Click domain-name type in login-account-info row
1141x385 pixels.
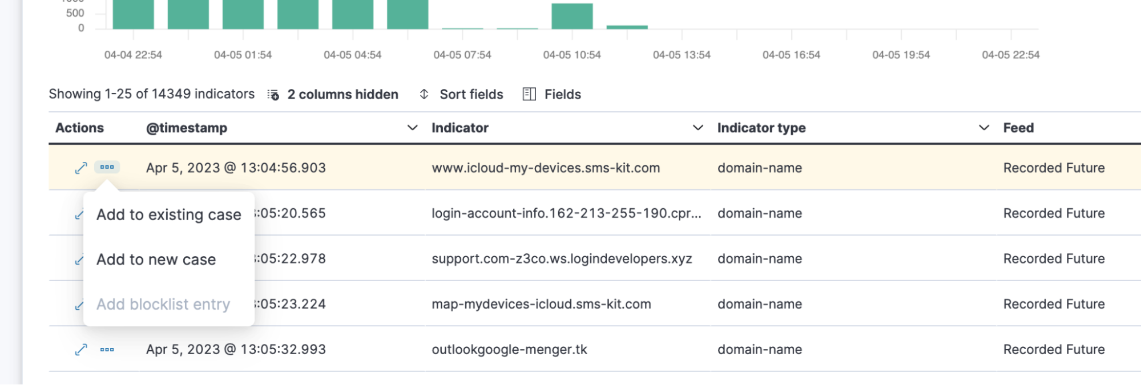[x=760, y=213]
